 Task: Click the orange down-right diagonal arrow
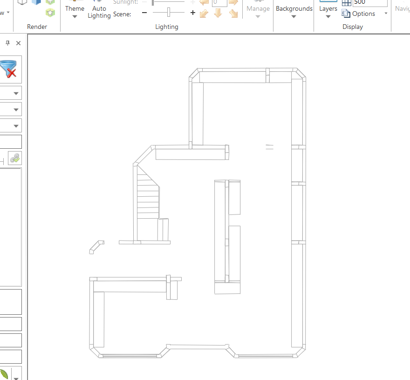233,14
